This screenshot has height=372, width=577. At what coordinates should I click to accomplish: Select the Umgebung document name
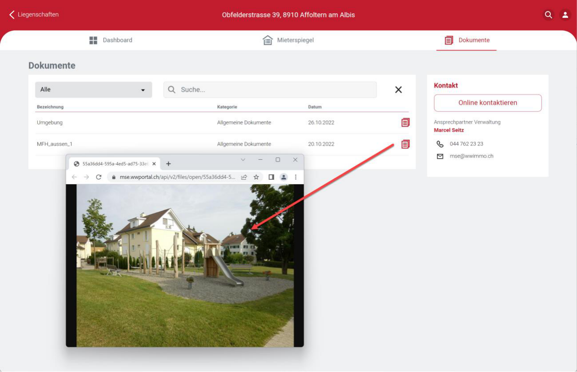50,123
